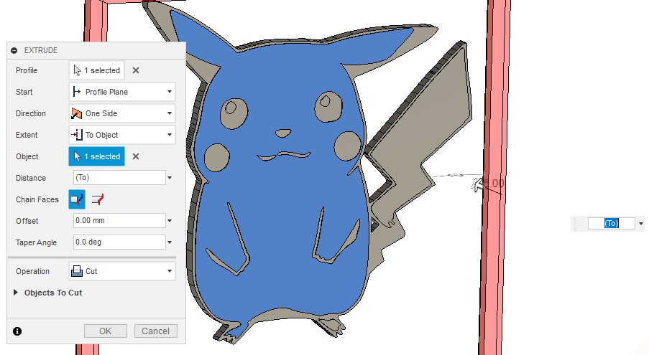Screen dimensions: 649x355
Task: Collapse the EXTRUDE dialog with the minus icon
Action: point(14,50)
